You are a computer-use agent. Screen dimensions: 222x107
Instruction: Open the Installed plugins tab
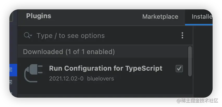(202, 17)
